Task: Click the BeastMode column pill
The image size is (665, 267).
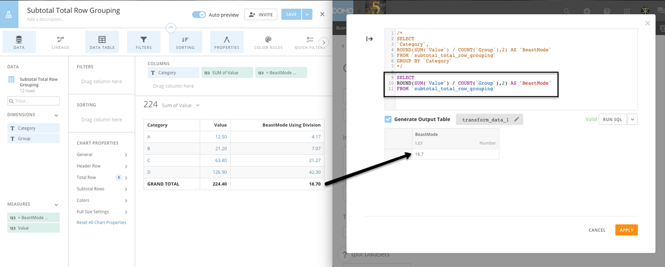Action: click(281, 73)
